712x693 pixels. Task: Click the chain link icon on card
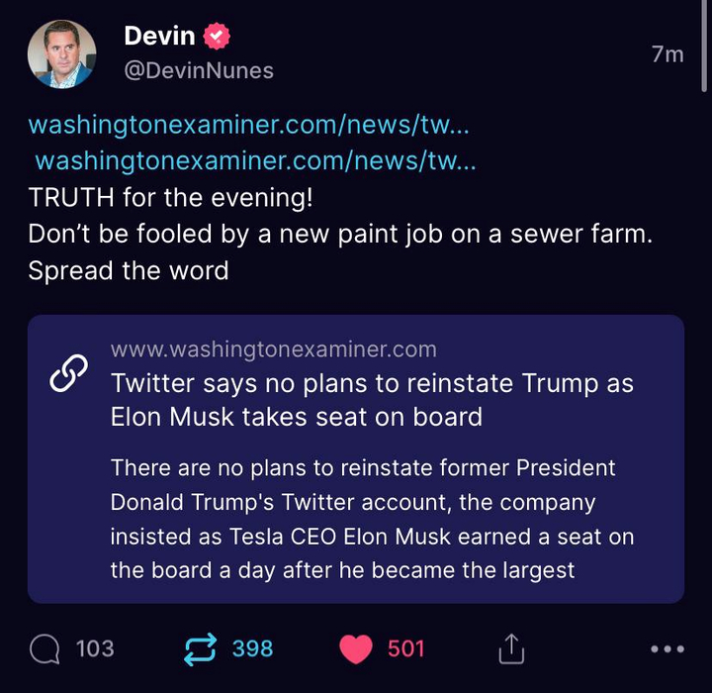click(68, 376)
